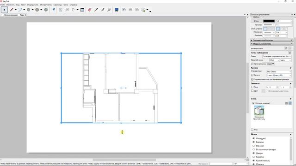Click the Stroke button
This screenshot has height=166, width=296.
(256, 21)
